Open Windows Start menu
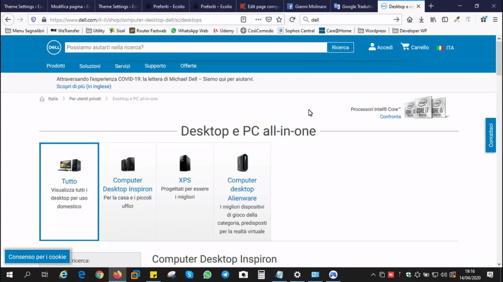This screenshot has height=282, width=503. 9,274
